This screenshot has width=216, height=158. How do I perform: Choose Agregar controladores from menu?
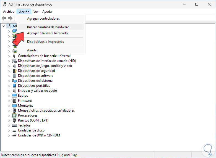51,19
